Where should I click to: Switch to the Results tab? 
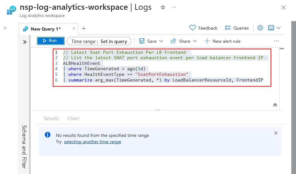pyautogui.click(x=51, y=119)
